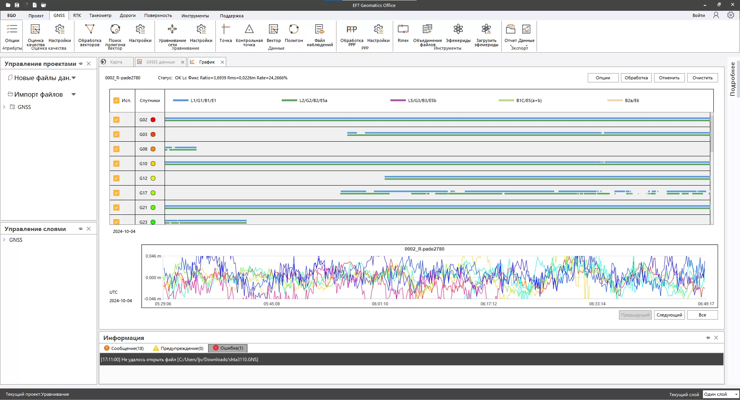Switch to the RTK ribbon tab
Screen dimensions: 740x400
[x=77, y=15]
